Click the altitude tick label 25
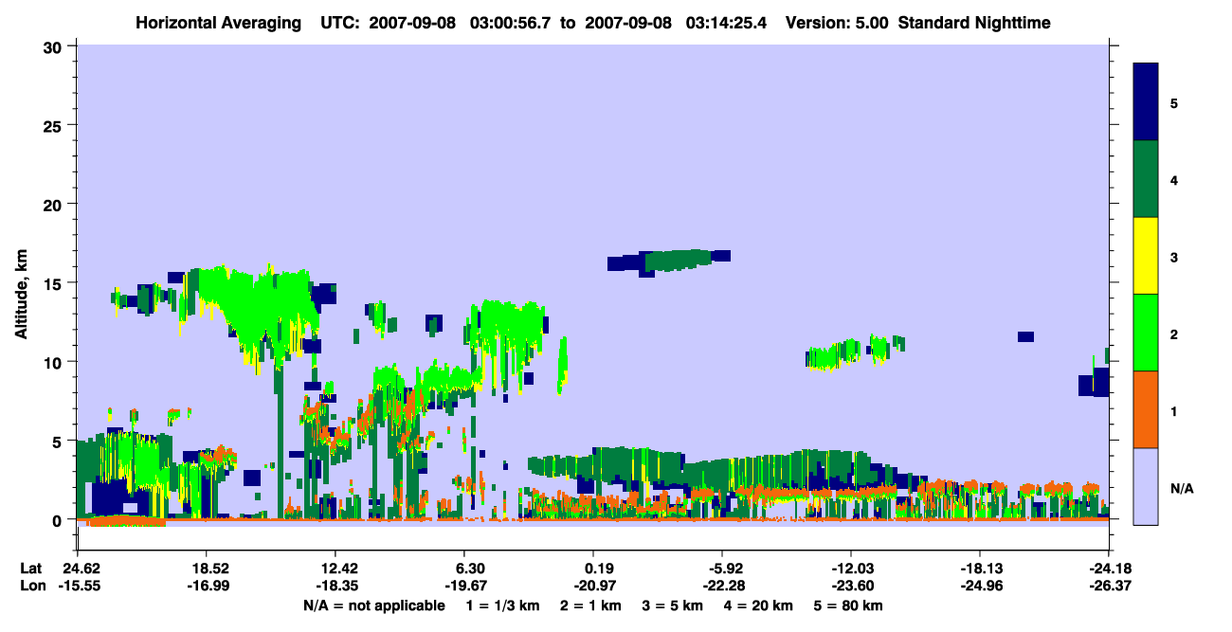The height and width of the screenshot is (632, 1232). click(x=54, y=125)
